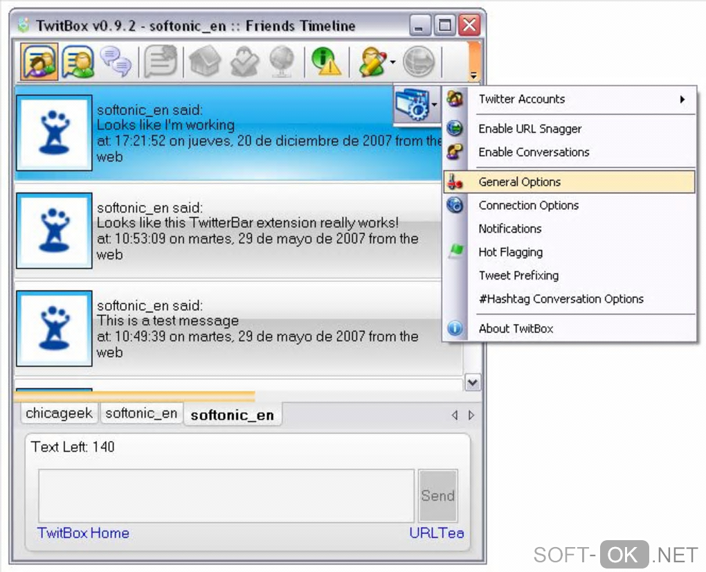The width and height of the screenshot is (706, 572).
Task: Focus the tweet message input box
Action: click(x=226, y=496)
